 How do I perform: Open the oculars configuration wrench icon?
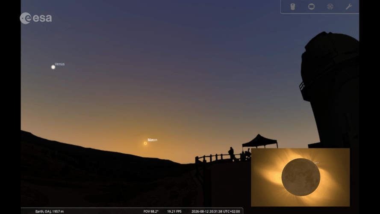[349, 6]
